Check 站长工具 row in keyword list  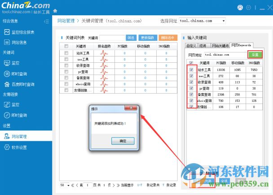(66, 53)
